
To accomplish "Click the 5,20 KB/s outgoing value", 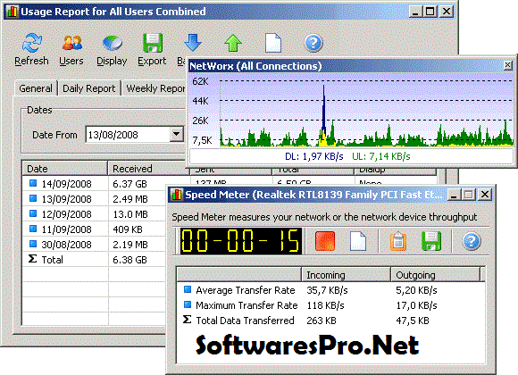I will coord(416,290).
